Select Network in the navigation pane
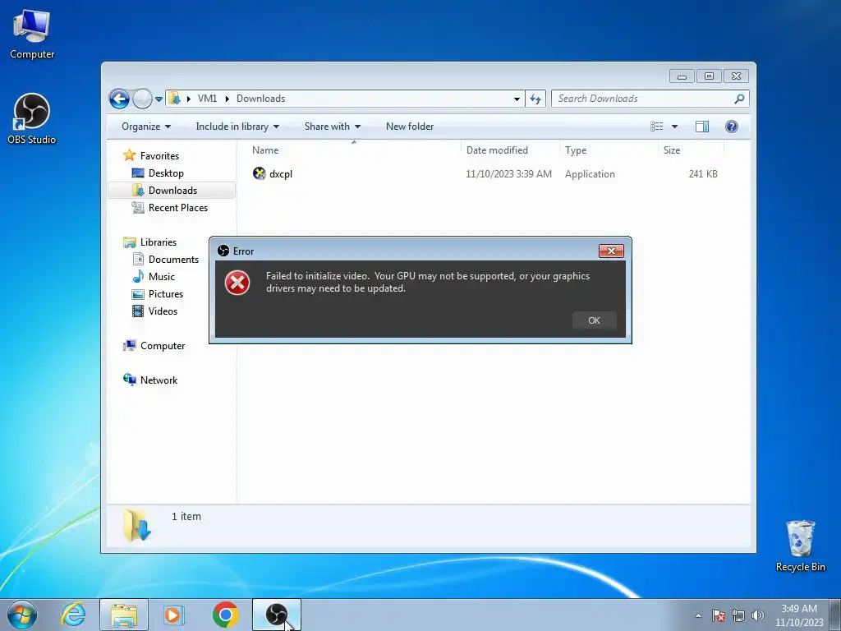841x631 pixels. pyautogui.click(x=151, y=380)
